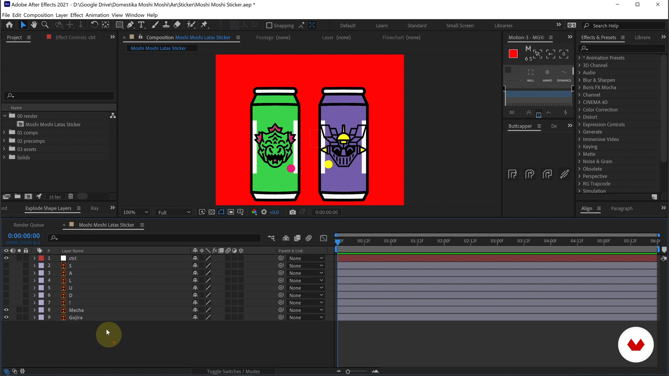The height and width of the screenshot is (376, 669).
Task: Click the Null button in Motion-3
Action: pos(530,75)
